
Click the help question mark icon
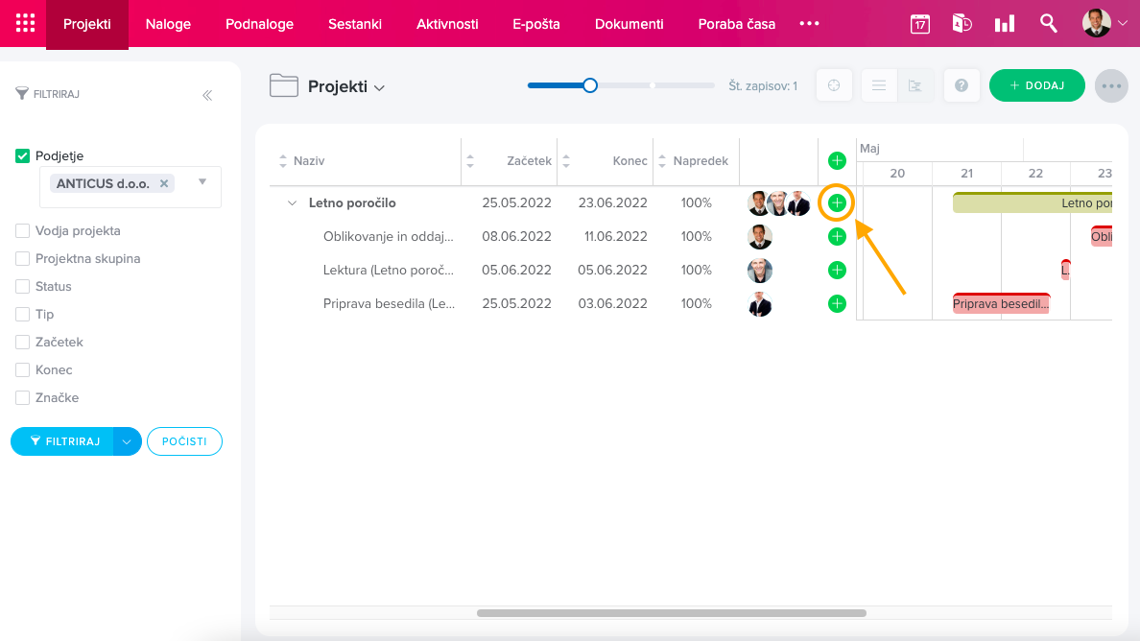(x=961, y=85)
